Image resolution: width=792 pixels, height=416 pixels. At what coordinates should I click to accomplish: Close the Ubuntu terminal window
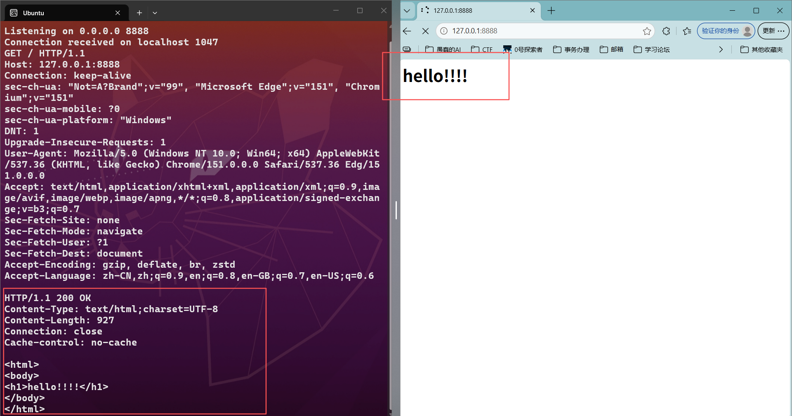click(x=384, y=11)
